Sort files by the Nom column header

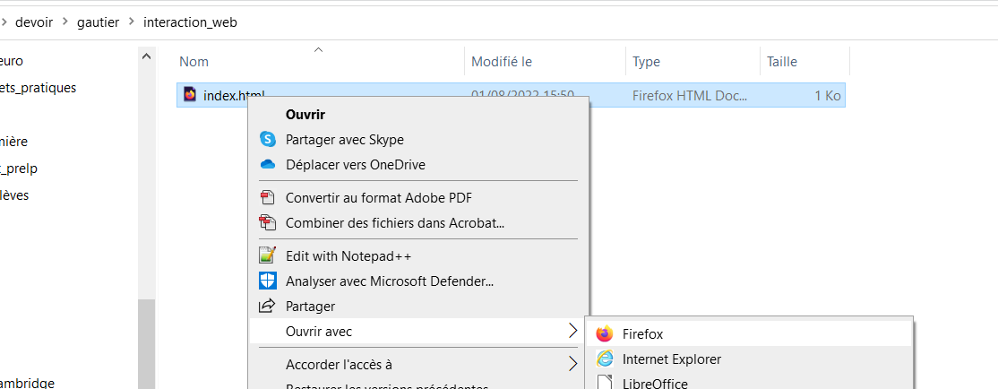[194, 62]
